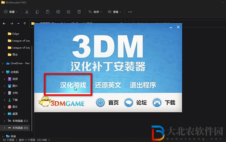Select 本地磁盘 (C:) drive
Image resolution: width=226 pixels, height=142 pixels.
pyautogui.click(x=18, y=121)
